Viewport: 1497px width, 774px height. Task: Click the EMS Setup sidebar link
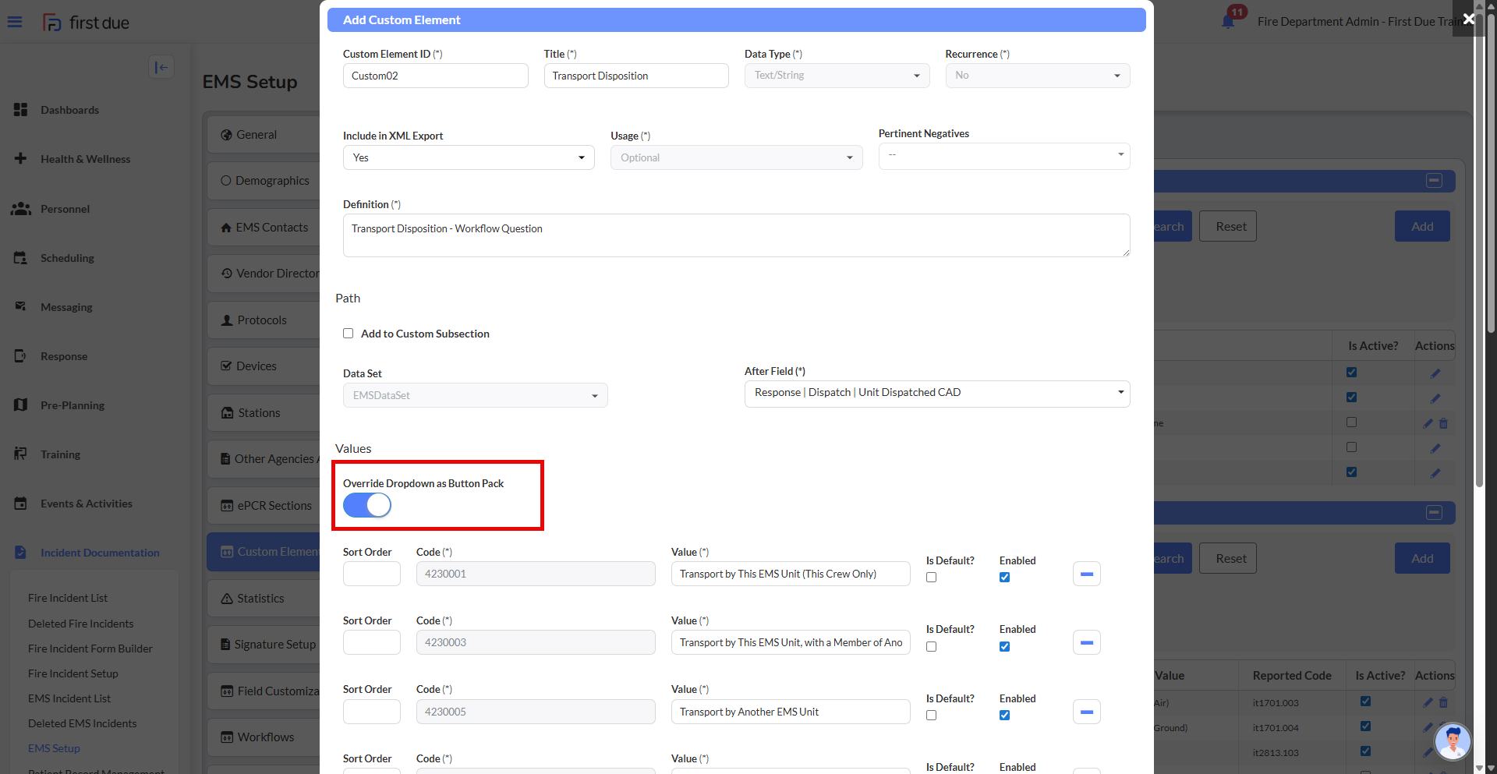coord(54,748)
